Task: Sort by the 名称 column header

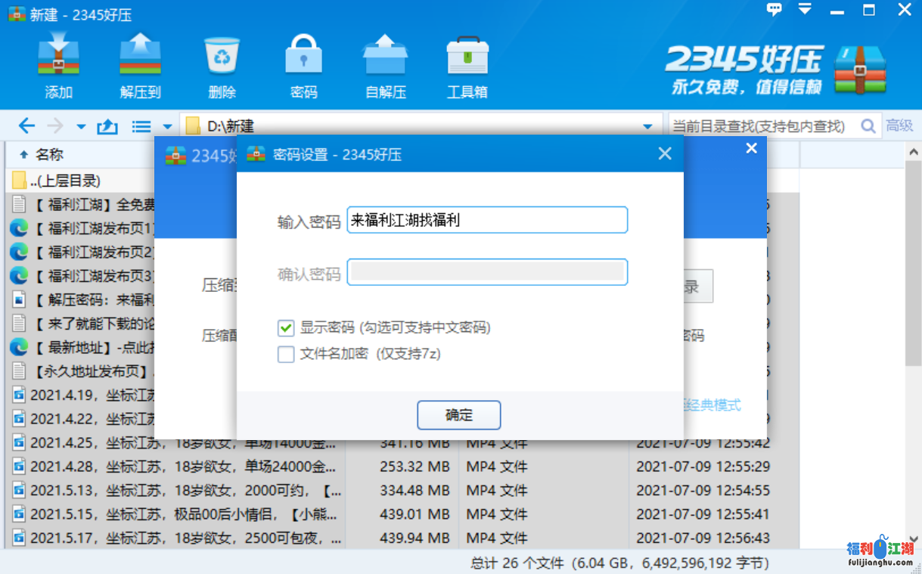Action: click(x=49, y=154)
